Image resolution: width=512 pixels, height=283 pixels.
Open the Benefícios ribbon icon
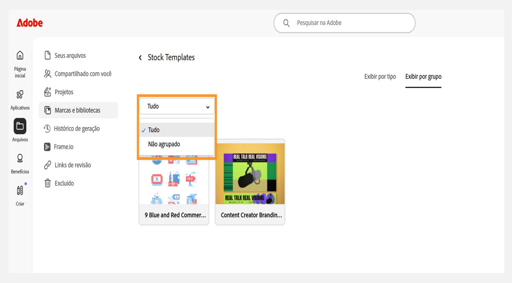[20, 158]
